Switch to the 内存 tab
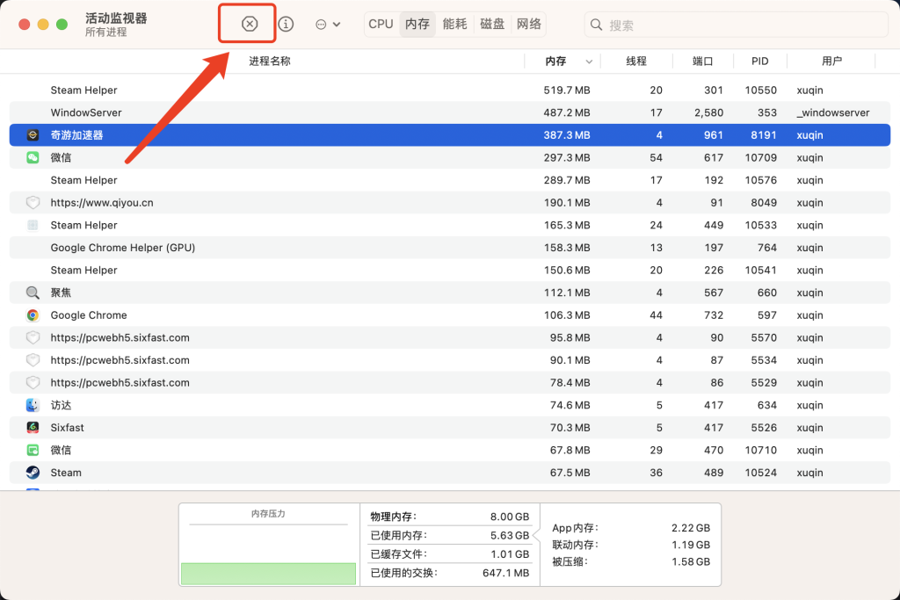Screen dimensions: 900x600 point(417,24)
